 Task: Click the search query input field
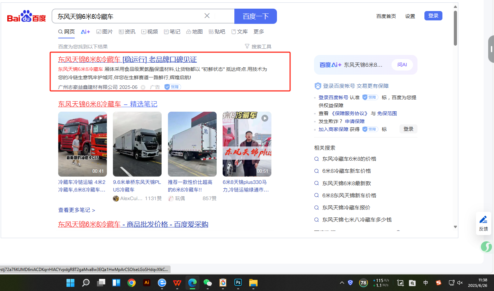coord(128,16)
